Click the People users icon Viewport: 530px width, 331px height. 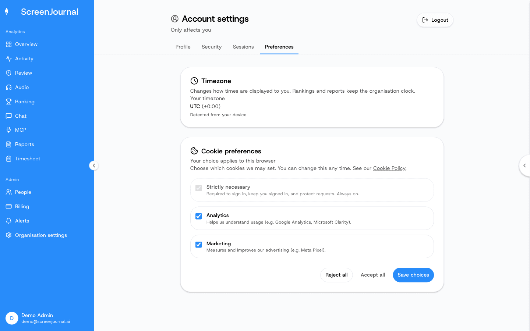coord(9,192)
